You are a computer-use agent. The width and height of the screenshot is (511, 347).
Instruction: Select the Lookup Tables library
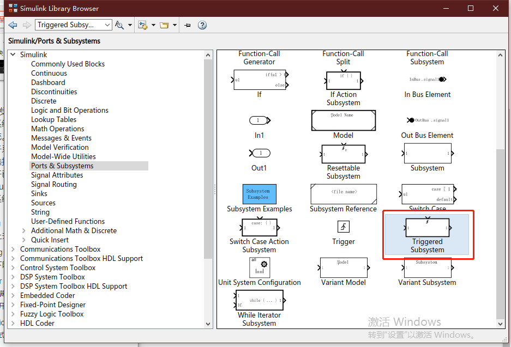pyautogui.click(x=54, y=119)
